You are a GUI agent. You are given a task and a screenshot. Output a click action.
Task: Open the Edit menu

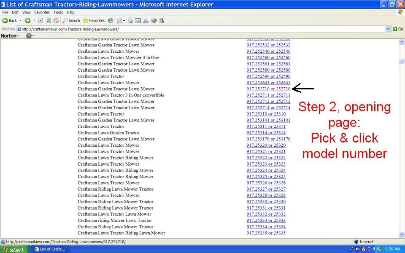tap(15, 12)
